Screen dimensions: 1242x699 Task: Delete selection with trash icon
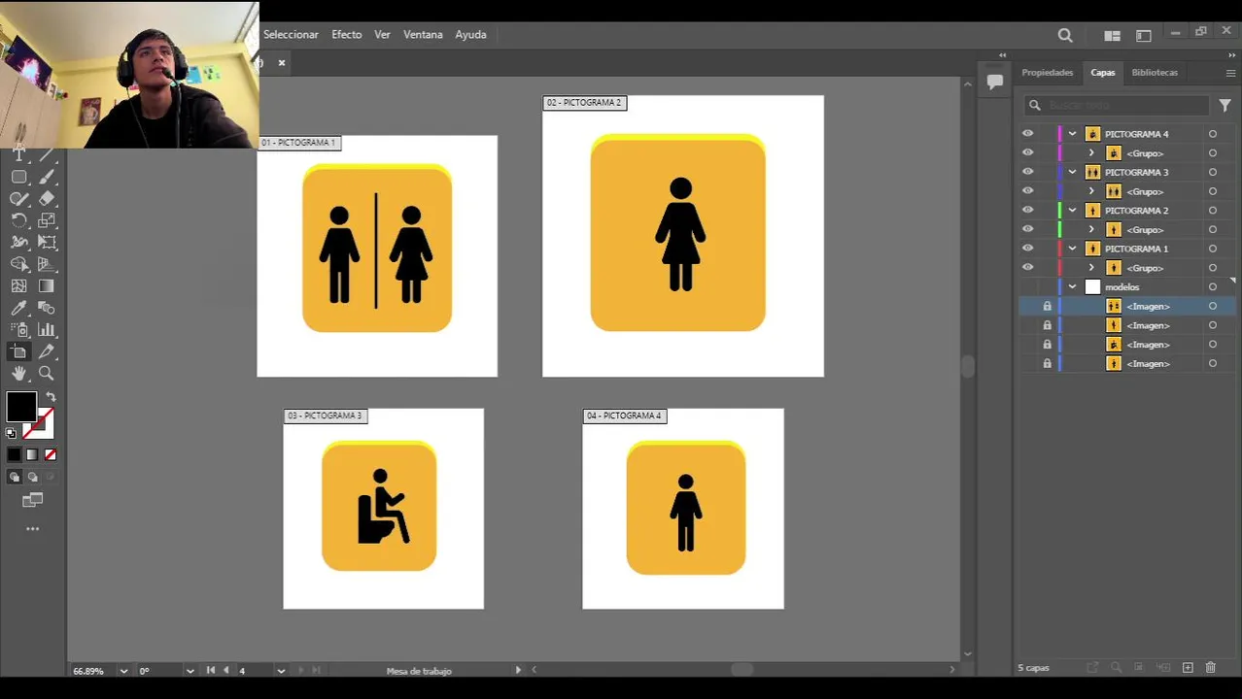[x=1211, y=668]
